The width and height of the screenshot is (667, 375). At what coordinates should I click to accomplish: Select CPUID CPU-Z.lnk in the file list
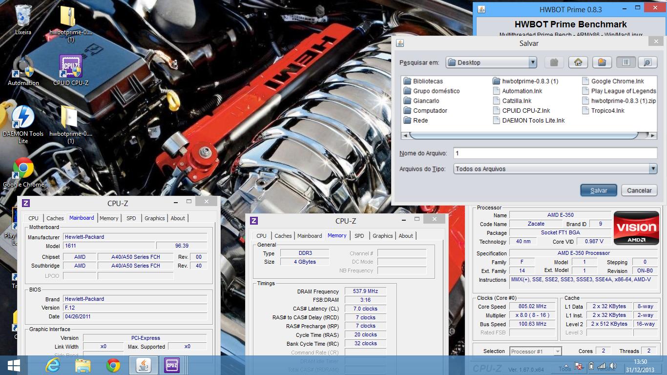521,110
